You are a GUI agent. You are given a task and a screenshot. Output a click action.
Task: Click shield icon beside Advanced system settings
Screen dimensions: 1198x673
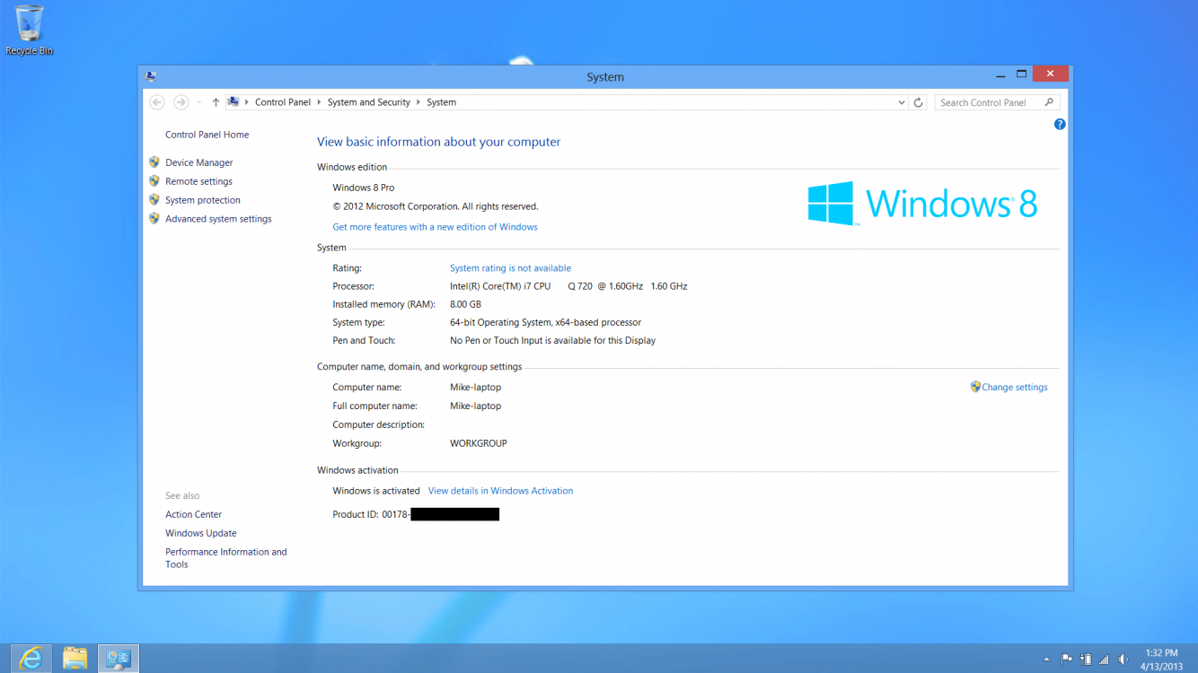click(x=154, y=218)
